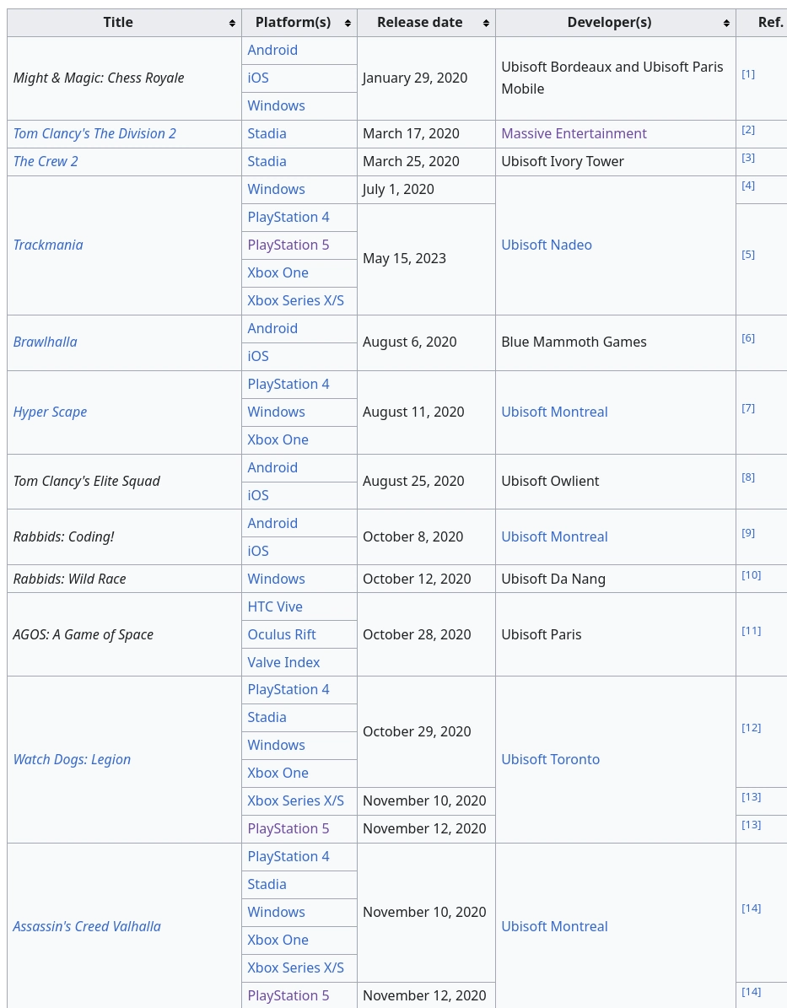Open reference [3] citation
Screen dimensions: 787x1008
748,158
